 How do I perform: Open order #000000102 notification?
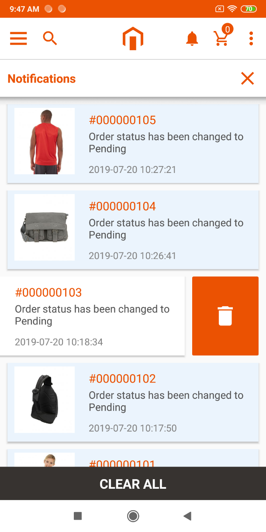coord(166,401)
